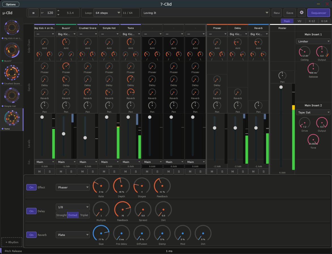Click the Delay Feedback knob

pyautogui.click(x=123, y=210)
